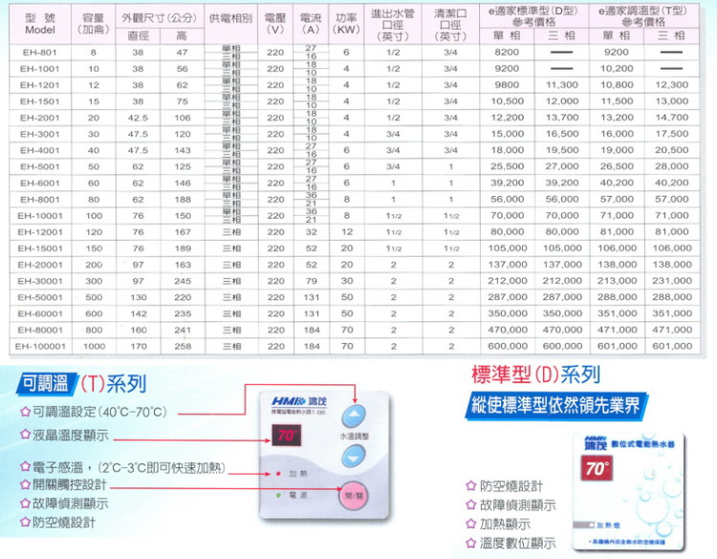This screenshot has height=559, width=717.
Task: Click model cell EH-1001
Action: pos(40,69)
